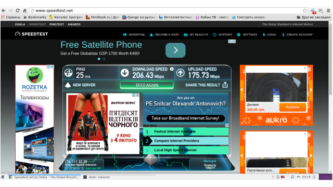Show previous item in upper aukro ad

pyautogui.click(x=242, y=90)
